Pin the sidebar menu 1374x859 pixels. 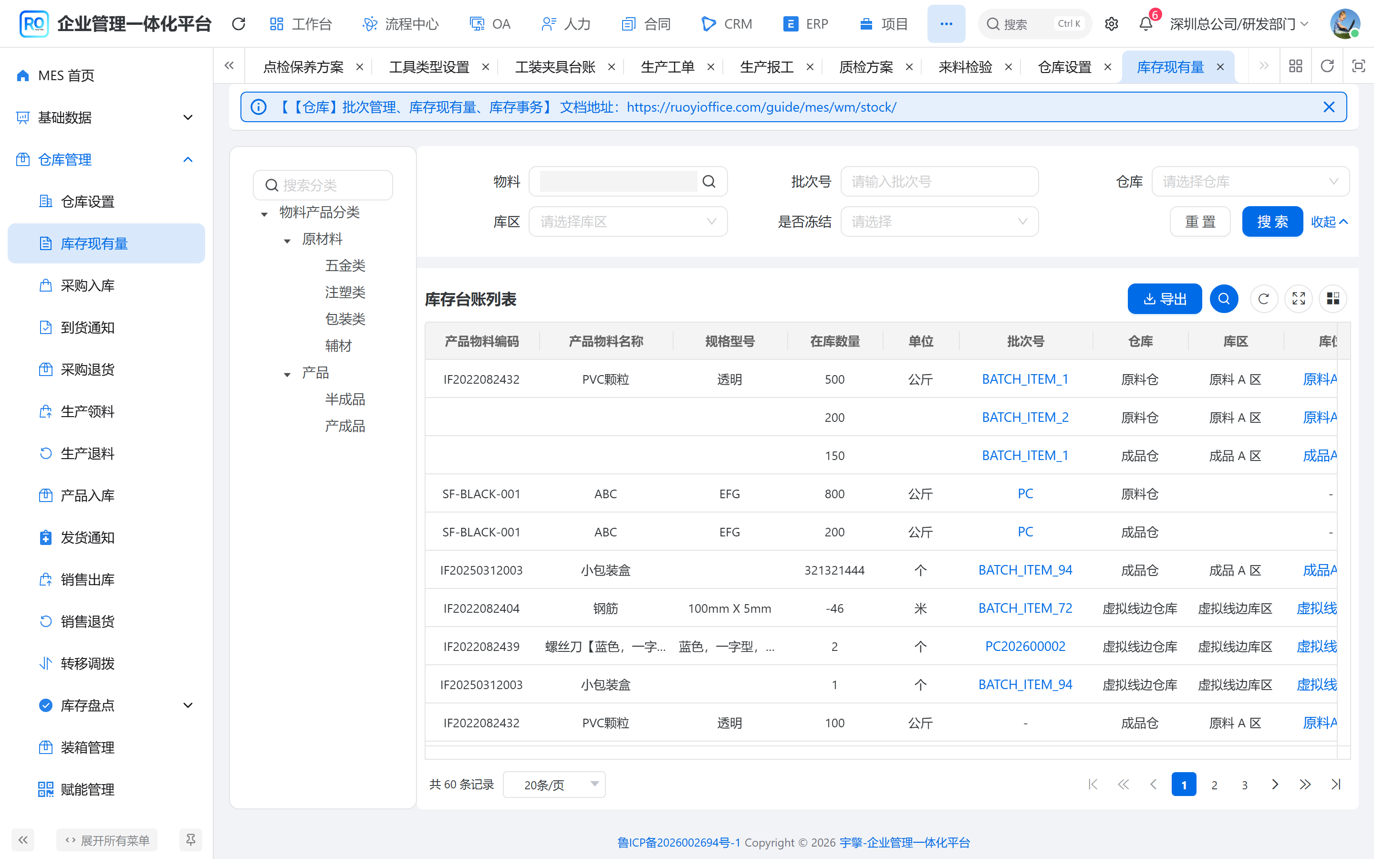point(191,840)
